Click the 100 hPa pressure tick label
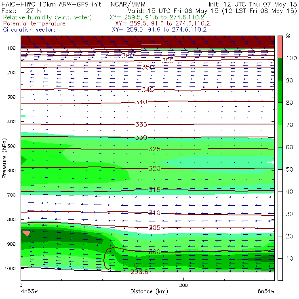This screenshot has height=299, width=299. [11, 48]
